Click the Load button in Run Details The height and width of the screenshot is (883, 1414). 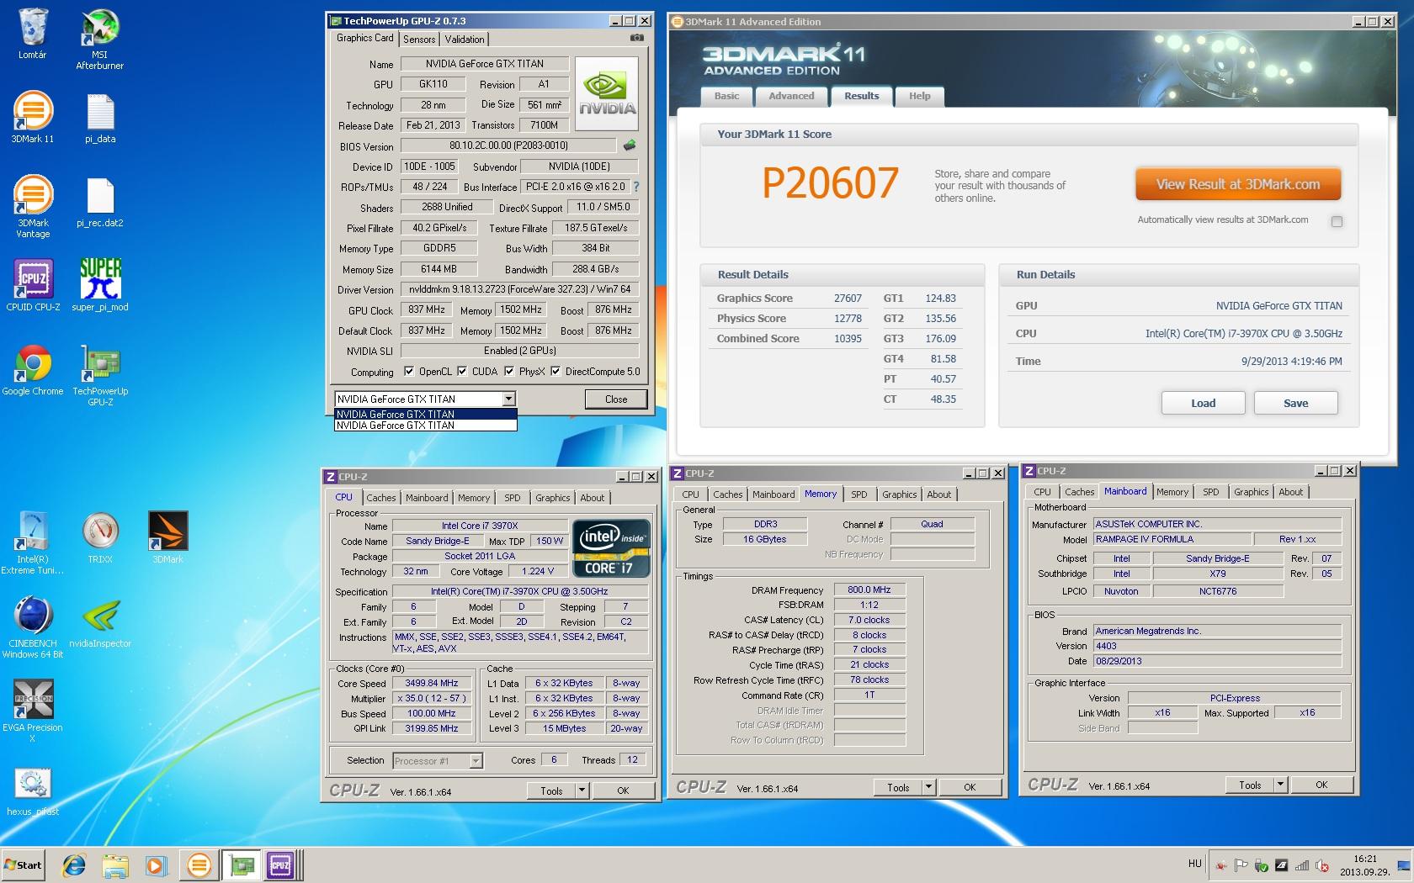pyautogui.click(x=1203, y=403)
